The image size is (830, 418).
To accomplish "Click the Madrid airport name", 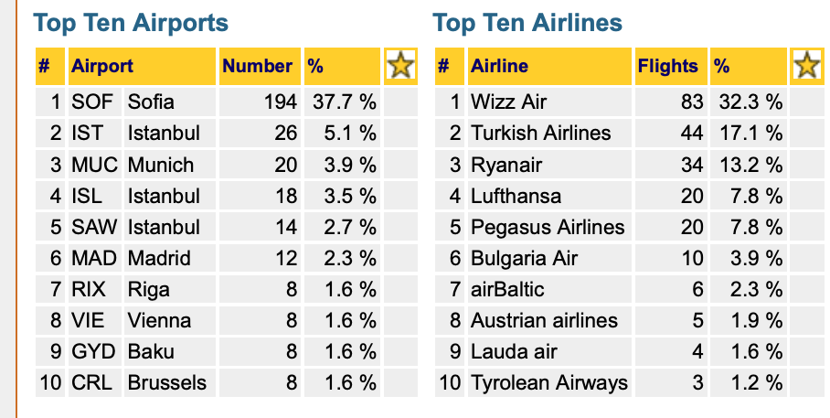I will [x=159, y=258].
